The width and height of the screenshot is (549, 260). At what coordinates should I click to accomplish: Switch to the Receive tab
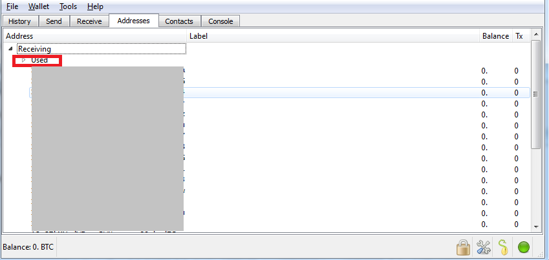pyautogui.click(x=89, y=21)
